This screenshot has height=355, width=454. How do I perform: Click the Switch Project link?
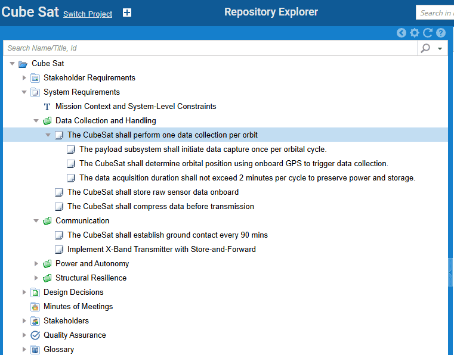[x=88, y=14]
